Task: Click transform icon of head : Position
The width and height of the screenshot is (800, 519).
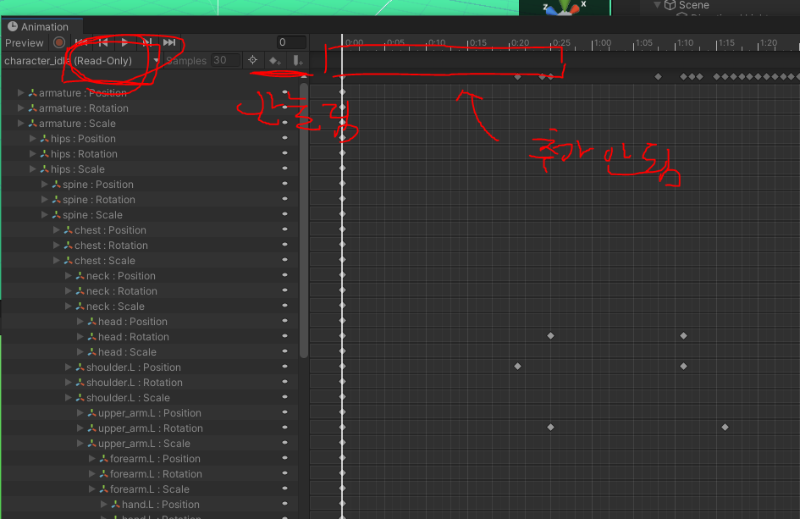Action: pyautogui.click(x=91, y=322)
